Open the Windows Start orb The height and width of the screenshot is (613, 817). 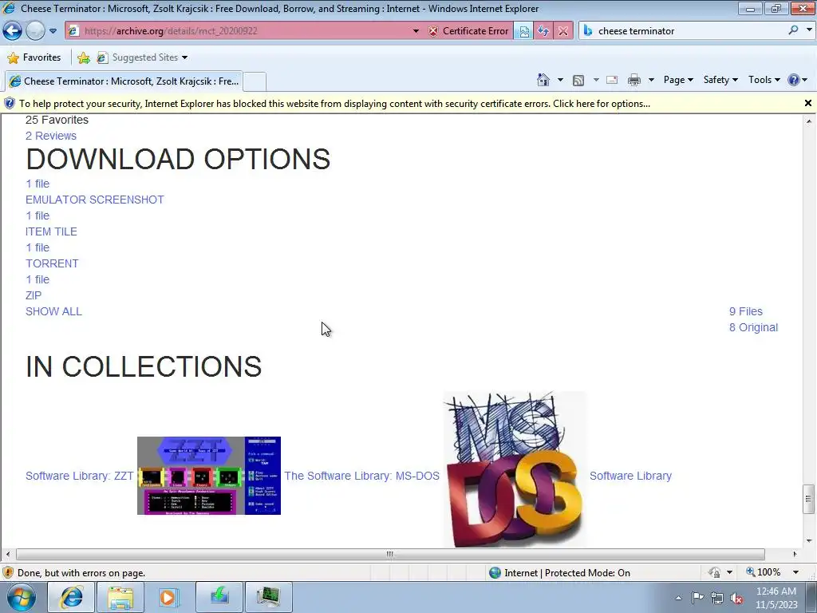point(22,597)
